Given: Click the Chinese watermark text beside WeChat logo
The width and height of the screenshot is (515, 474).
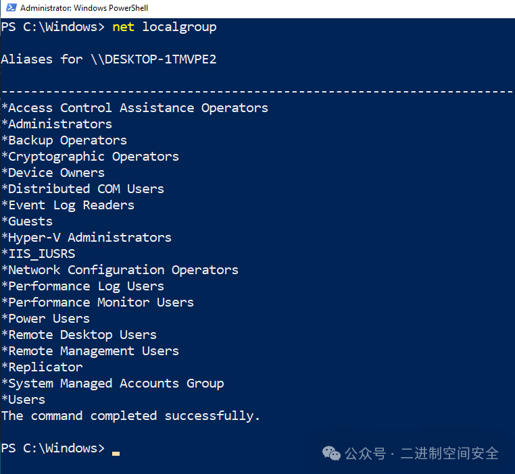Looking at the screenshot, I should 422,454.
